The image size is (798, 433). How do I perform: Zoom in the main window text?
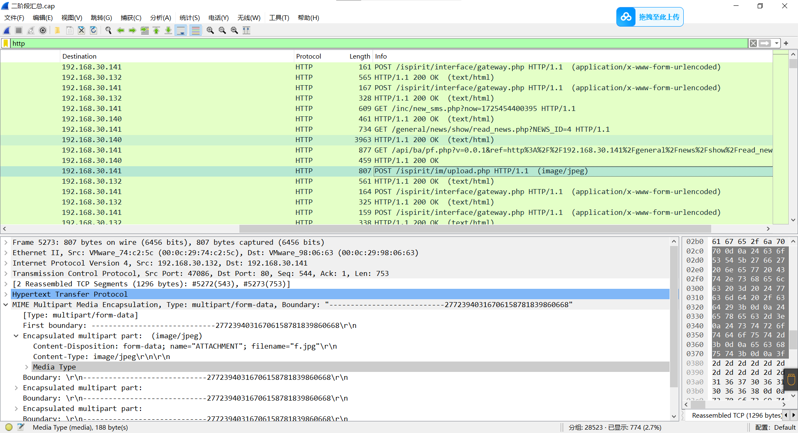210,30
